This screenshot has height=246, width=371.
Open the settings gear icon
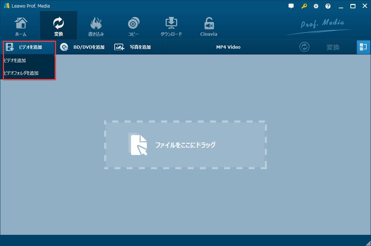316,6
